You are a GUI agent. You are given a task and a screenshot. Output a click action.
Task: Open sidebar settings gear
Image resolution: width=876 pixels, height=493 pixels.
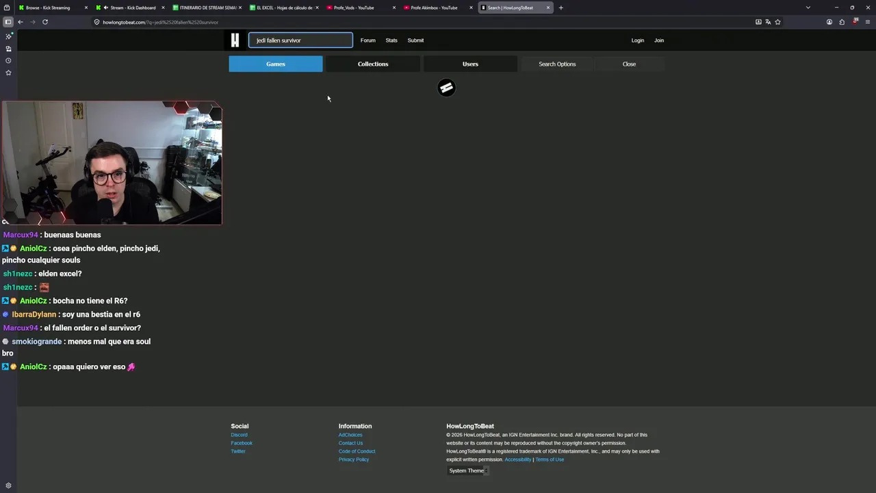8,485
